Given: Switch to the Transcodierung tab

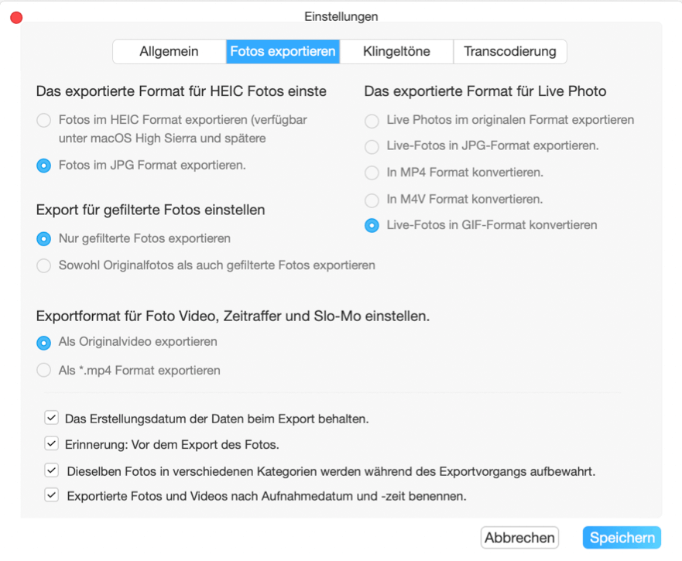Looking at the screenshot, I should (x=509, y=51).
